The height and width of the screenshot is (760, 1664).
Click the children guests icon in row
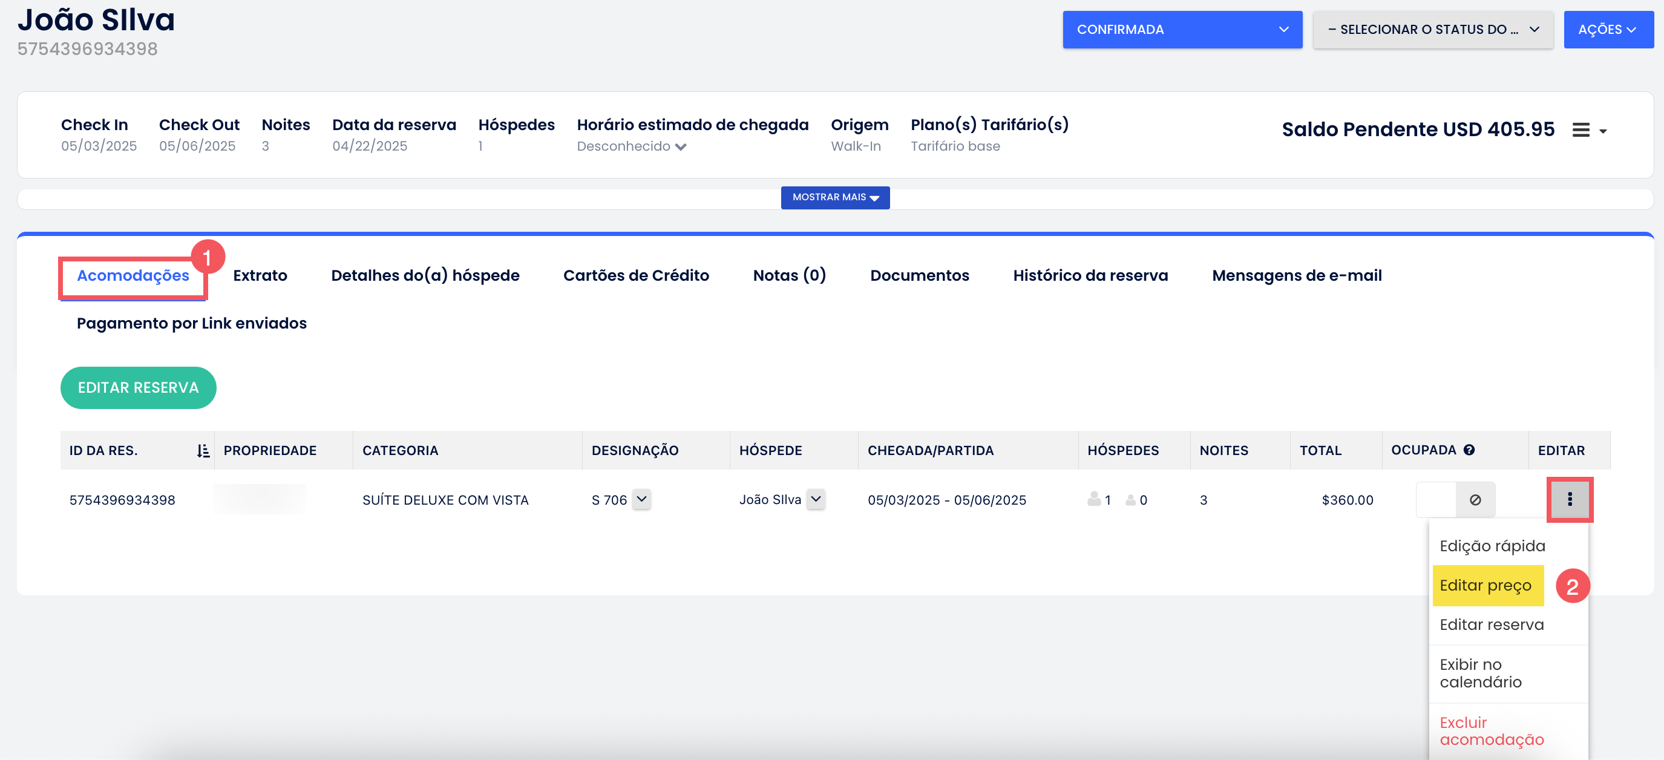[1130, 500]
